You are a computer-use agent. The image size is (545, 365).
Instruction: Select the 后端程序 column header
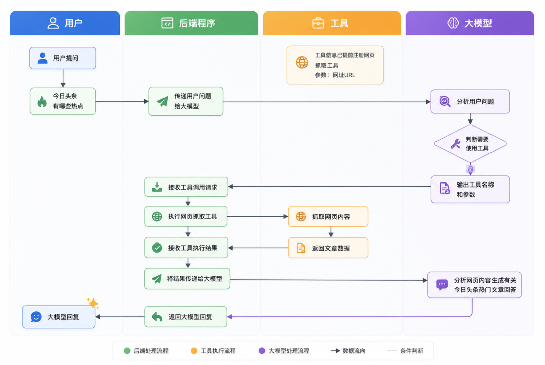191,23
